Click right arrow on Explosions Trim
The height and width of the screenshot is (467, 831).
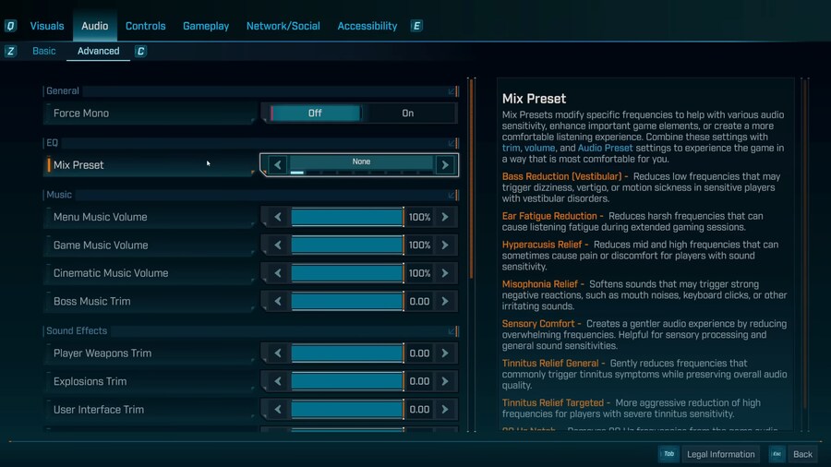click(445, 381)
